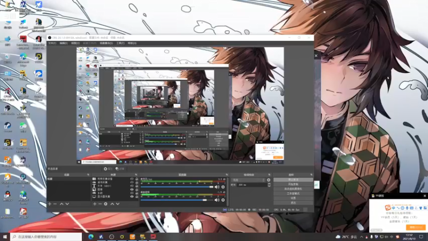Open Steam desktop shortcut
This screenshot has height=241, width=428.
(x=7, y=127)
